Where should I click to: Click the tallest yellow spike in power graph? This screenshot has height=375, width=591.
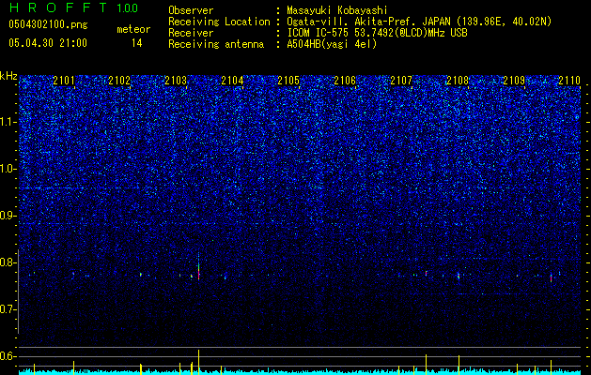(x=198, y=362)
